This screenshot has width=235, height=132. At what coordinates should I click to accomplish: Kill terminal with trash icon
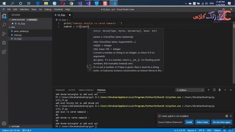[220, 90]
